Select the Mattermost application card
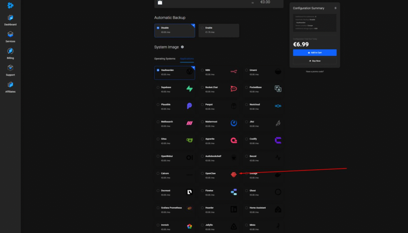The image size is (408, 233). pos(219,123)
